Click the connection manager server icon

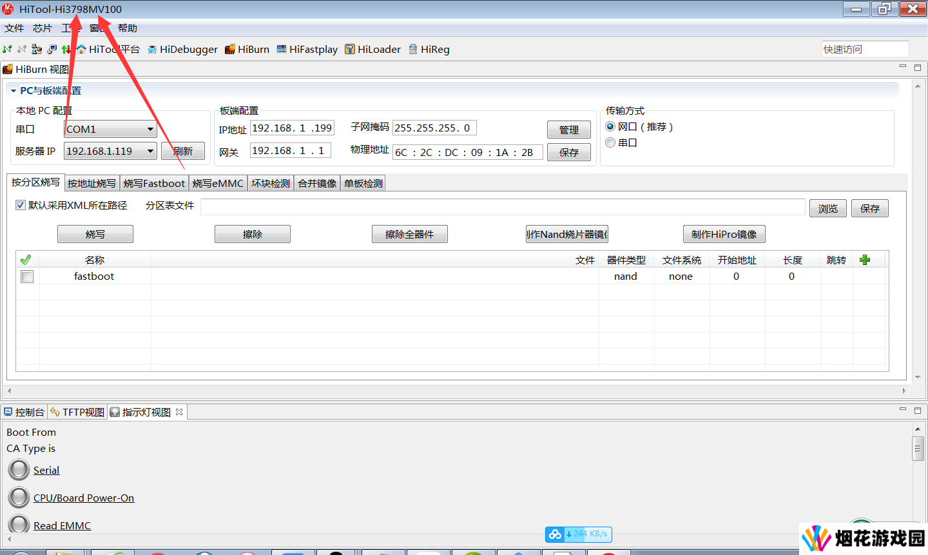tap(37, 49)
